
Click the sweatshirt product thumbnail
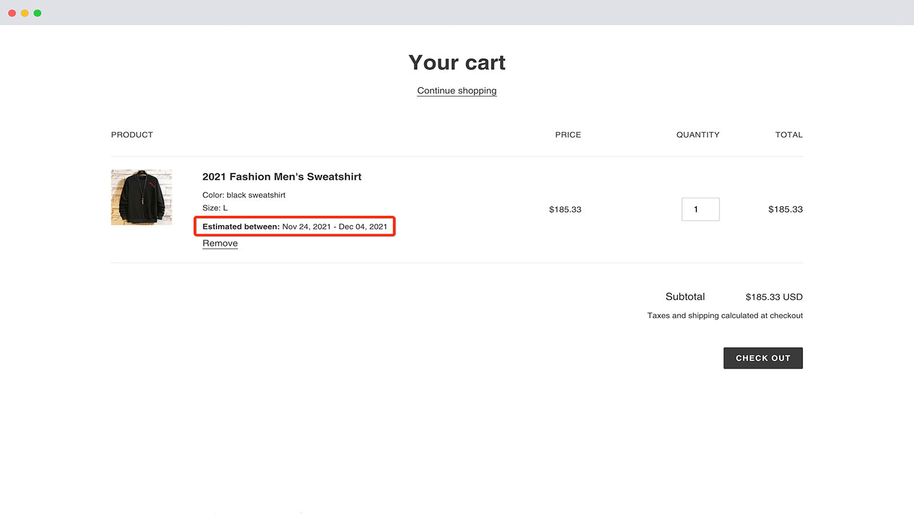[141, 197]
